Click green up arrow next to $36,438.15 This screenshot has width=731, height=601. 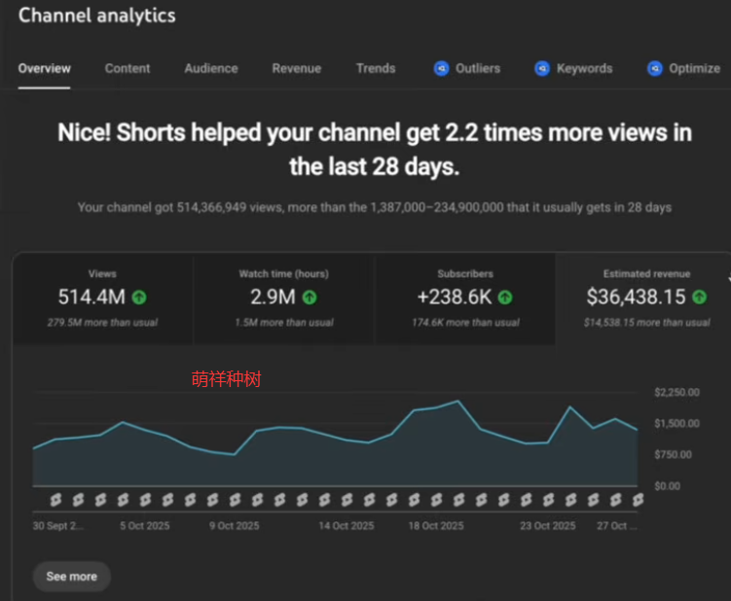(699, 298)
